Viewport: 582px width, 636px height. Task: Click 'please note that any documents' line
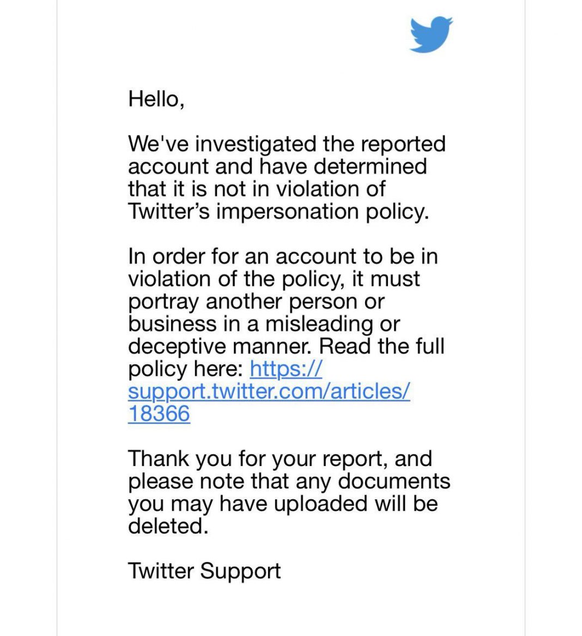click(289, 481)
